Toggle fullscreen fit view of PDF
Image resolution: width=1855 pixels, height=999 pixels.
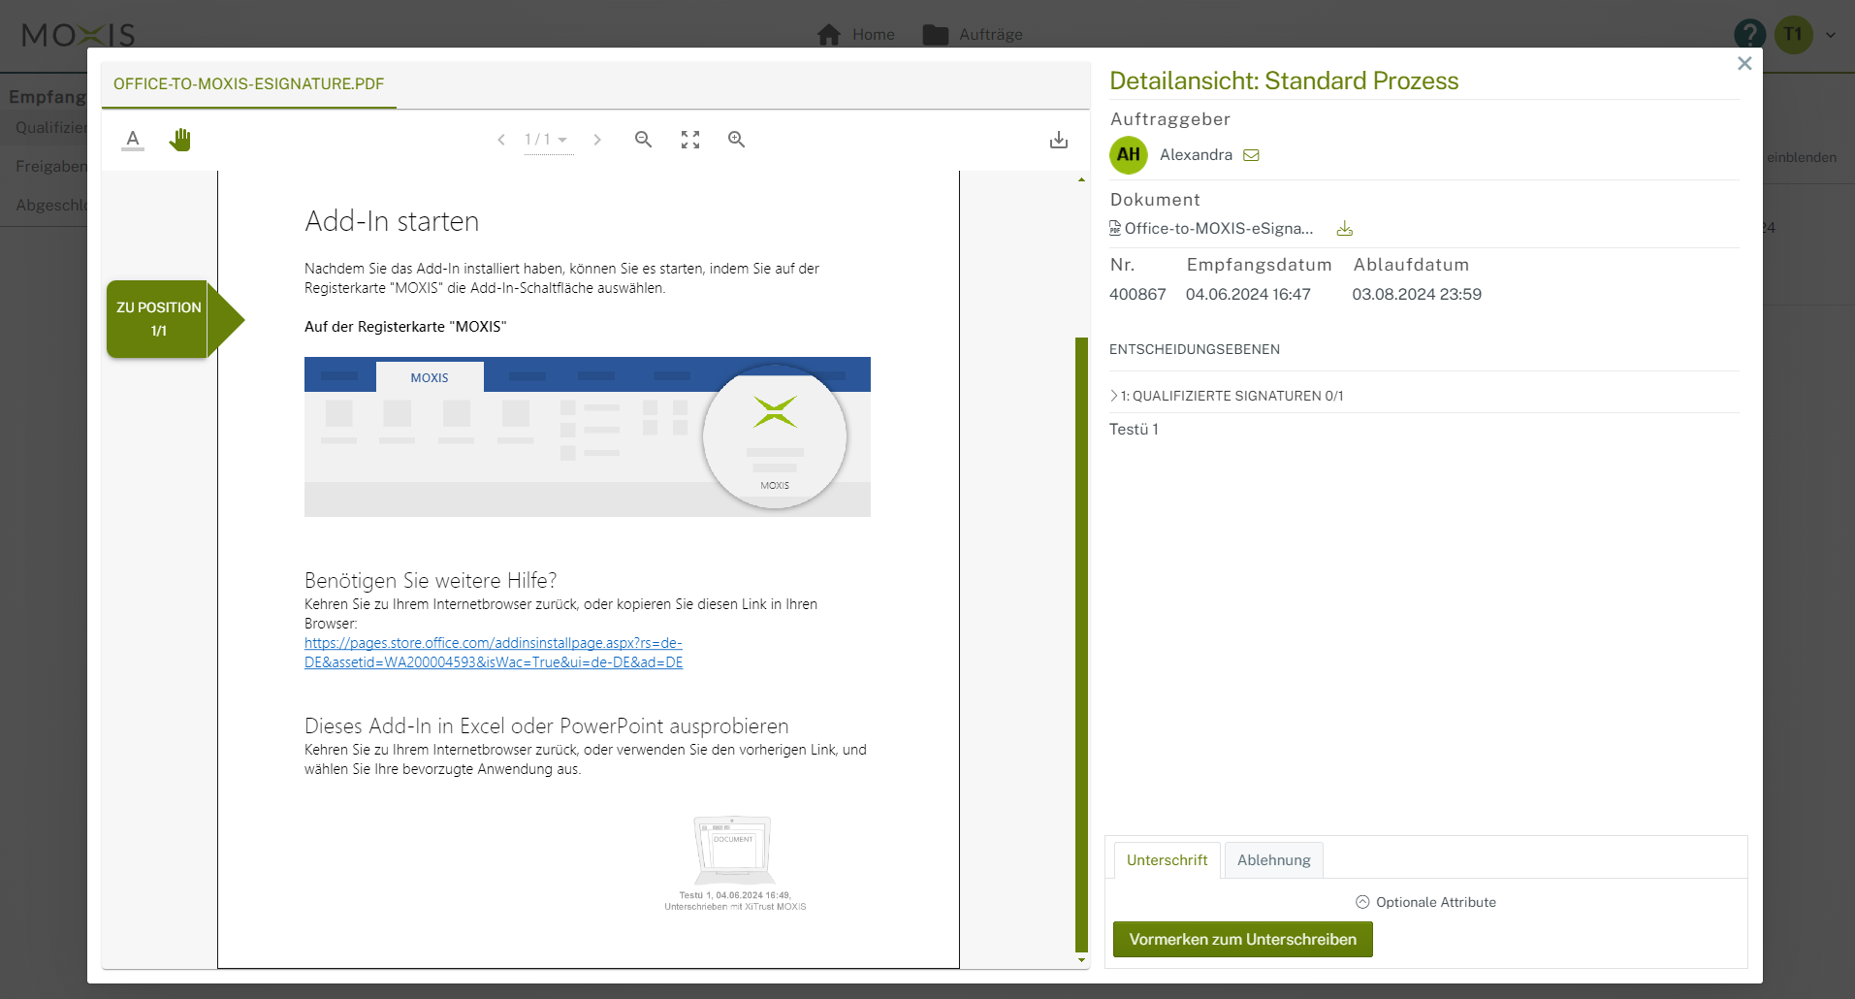pyautogui.click(x=689, y=140)
